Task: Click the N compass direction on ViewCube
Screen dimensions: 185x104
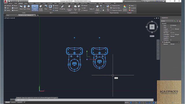Action: click(x=152, y=21)
